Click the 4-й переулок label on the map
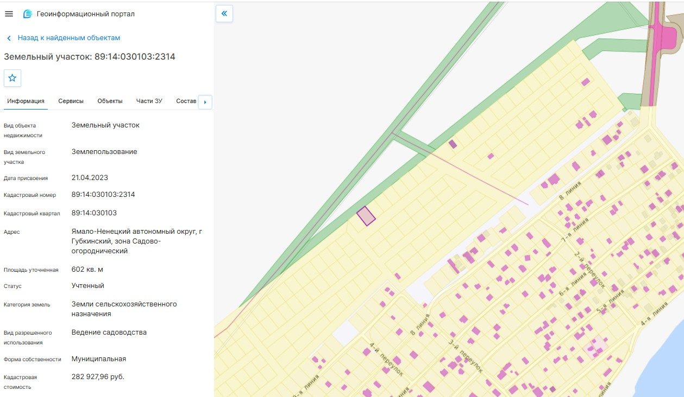The width and height of the screenshot is (684, 397). pyautogui.click(x=387, y=359)
